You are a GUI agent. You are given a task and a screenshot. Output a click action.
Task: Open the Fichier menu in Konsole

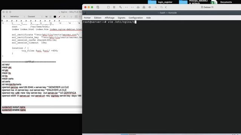coord(87,18)
